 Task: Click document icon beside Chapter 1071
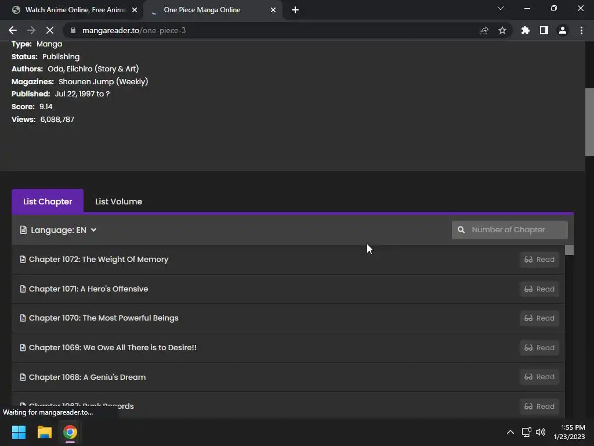pyautogui.click(x=23, y=289)
